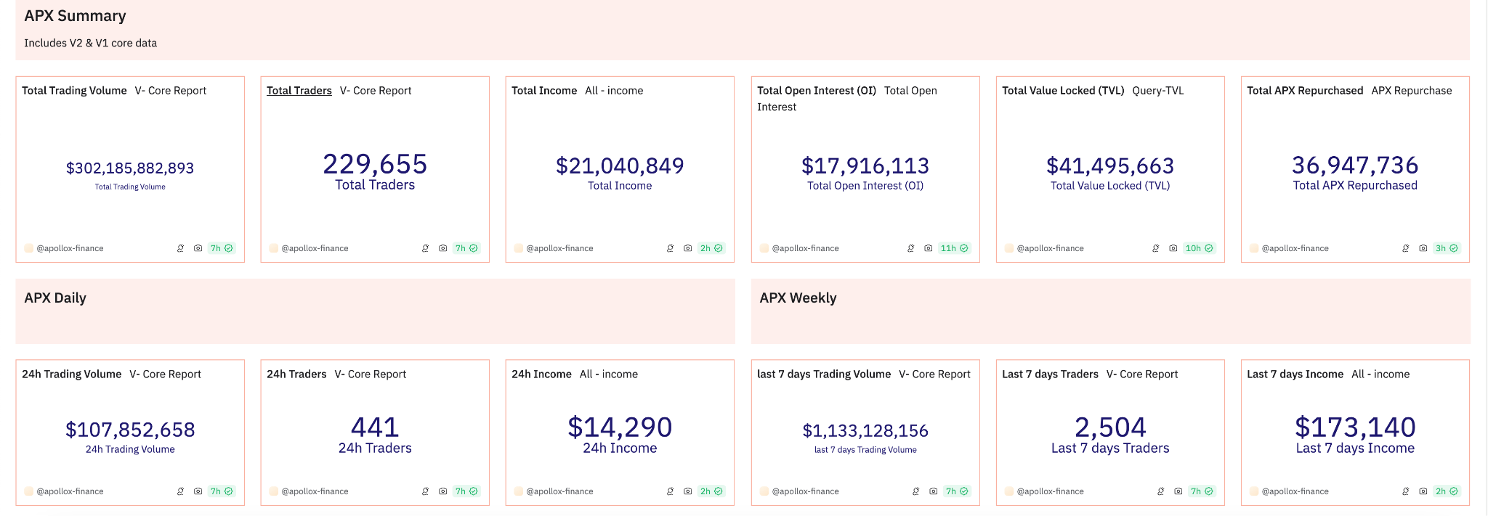
Task: Click refresh icon on Last 7 days Traders card
Action: tap(1160, 491)
